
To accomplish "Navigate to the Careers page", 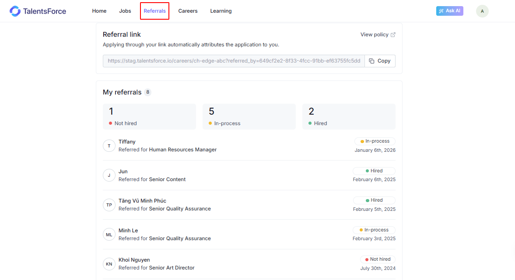I will point(188,11).
